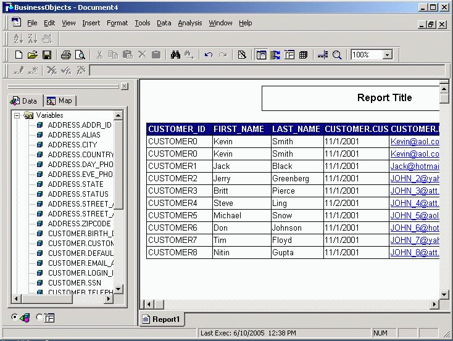The image size is (453, 341).
Task: Open the File menu
Action: 32,23
